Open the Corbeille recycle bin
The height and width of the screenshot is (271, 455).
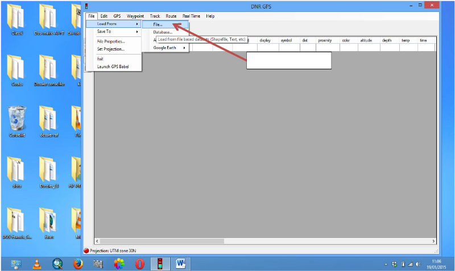coord(17,122)
